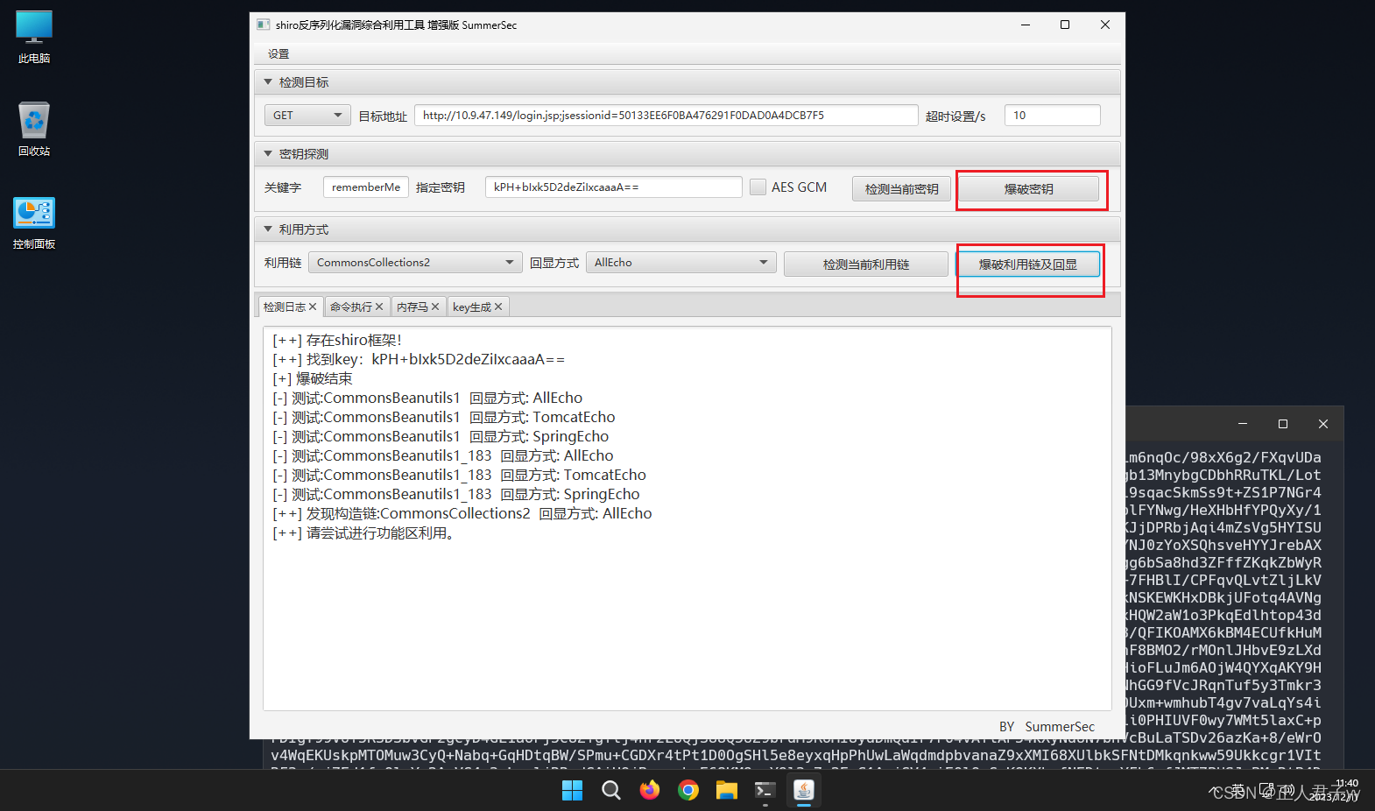Open taskbar Search

611,790
